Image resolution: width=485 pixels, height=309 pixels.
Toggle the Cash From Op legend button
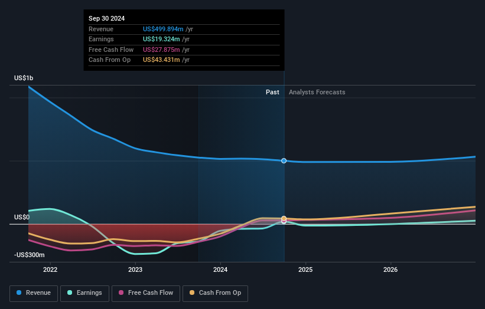click(215, 293)
